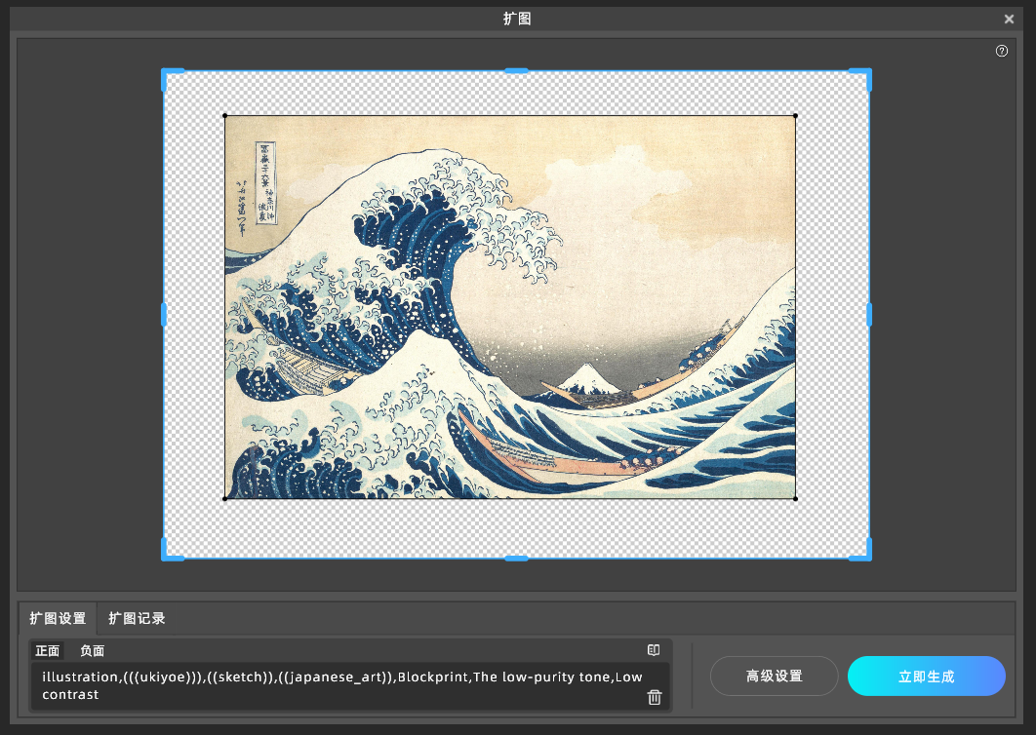Open the help question mark icon
The width and height of the screenshot is (1036, 735).
point(1002,51)
